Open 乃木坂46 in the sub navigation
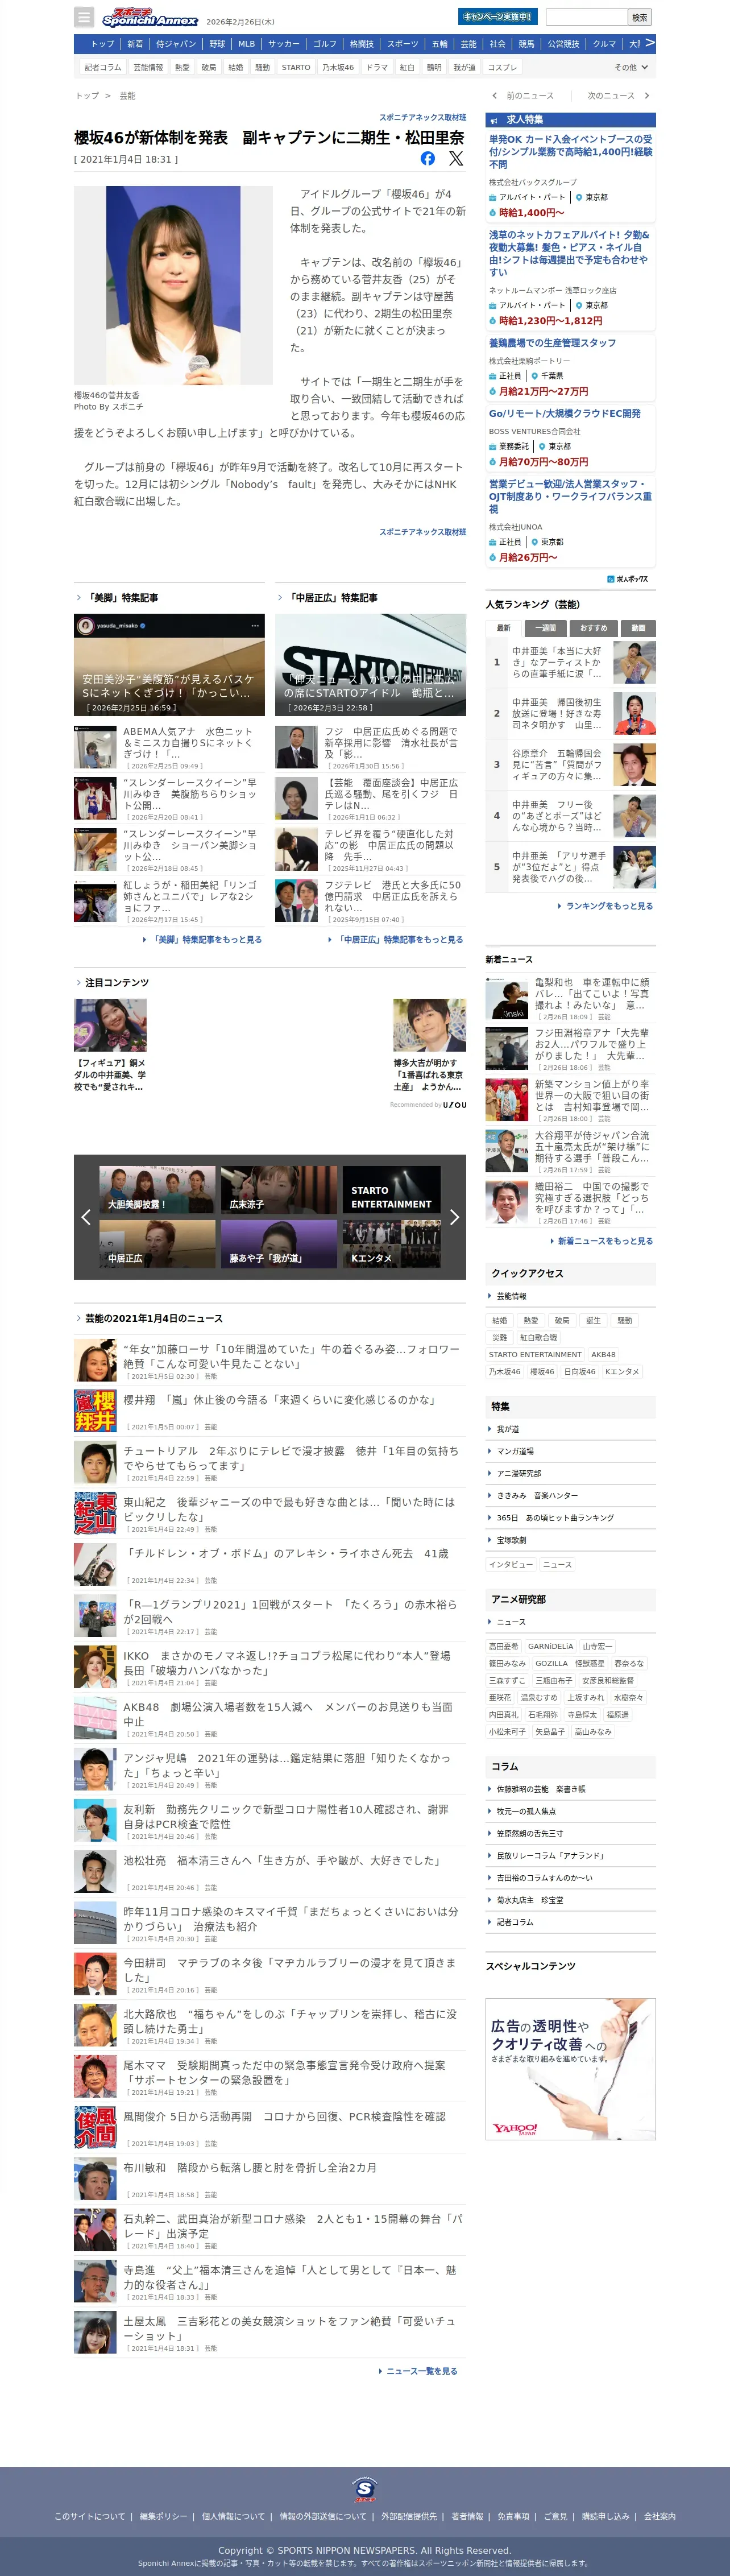 pos(338,67)
